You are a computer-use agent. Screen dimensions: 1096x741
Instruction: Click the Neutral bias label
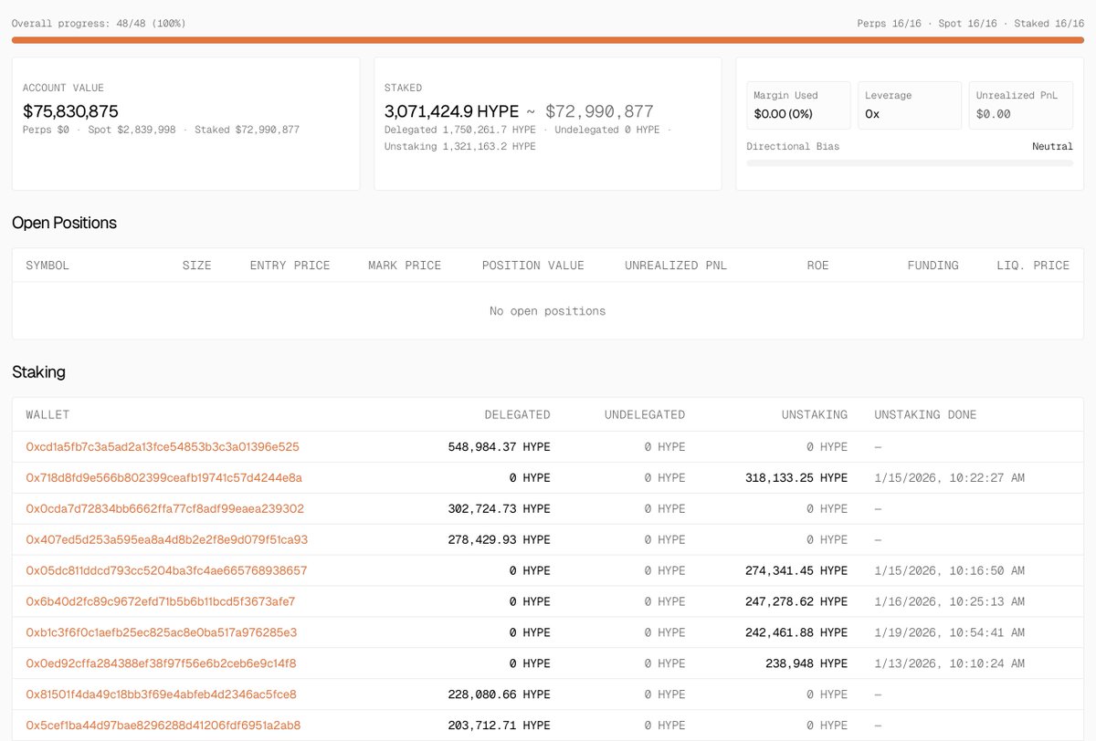1054,147
